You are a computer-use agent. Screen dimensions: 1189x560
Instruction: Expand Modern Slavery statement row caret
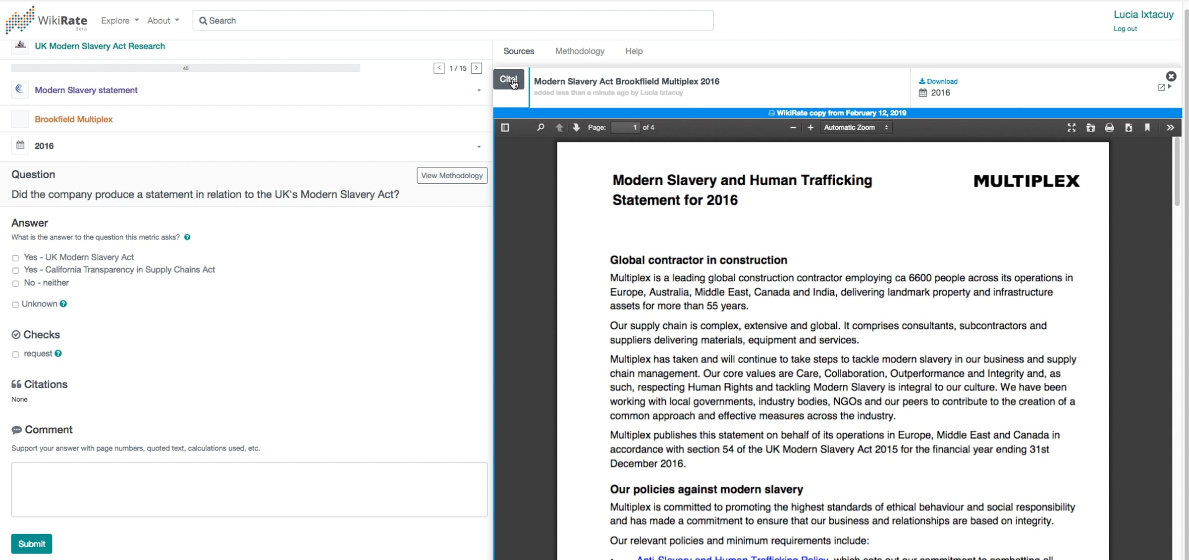(x=479, y=91)
